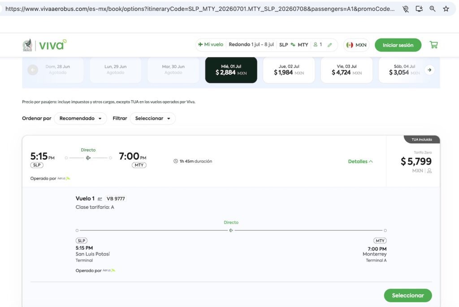The height and width of the screenshot is (307, 459).
Task: Show earlier dates with the left arrow
Action: 33,70
